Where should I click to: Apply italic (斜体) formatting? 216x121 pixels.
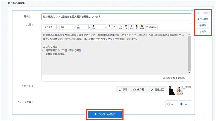click(x=131, y=27)
